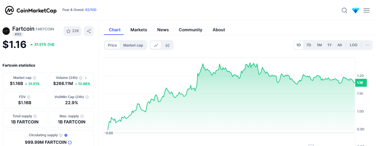Screen dimensions: 376x146
Task: Click the 999.99M FARTCOIN circulating value
Action: [x=46, y=142]
